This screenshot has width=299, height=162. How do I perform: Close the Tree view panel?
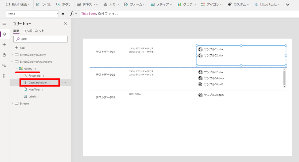[66, 24]
